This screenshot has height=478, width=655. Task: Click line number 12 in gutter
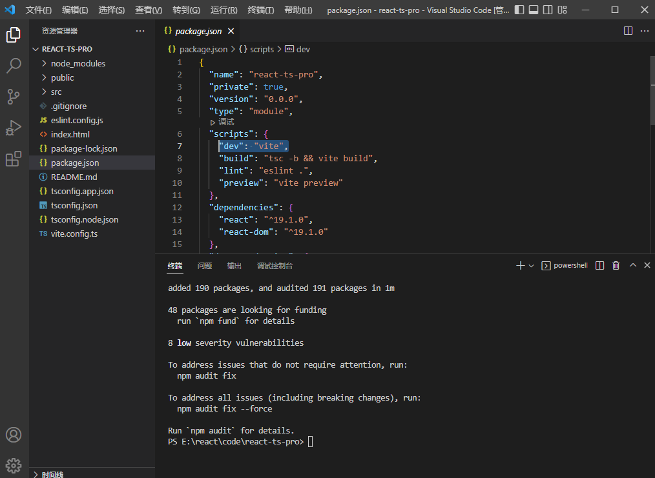[x=177, y=207]
